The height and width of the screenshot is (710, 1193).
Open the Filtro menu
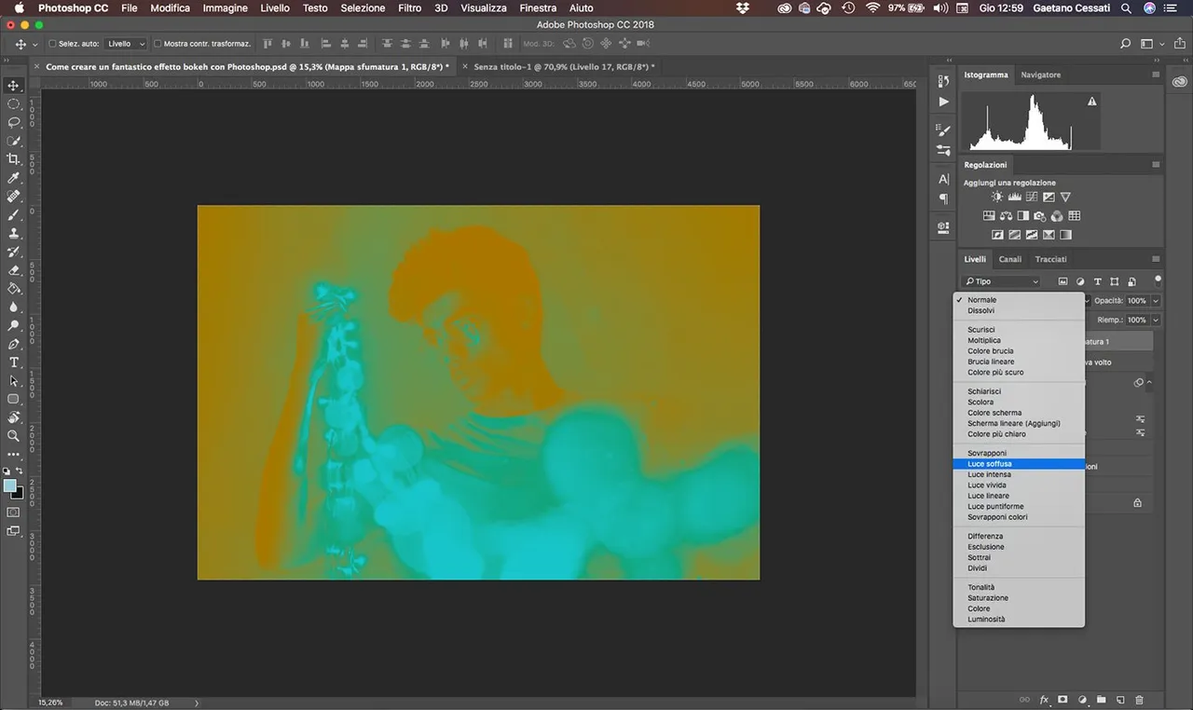(x=409, y=7)
